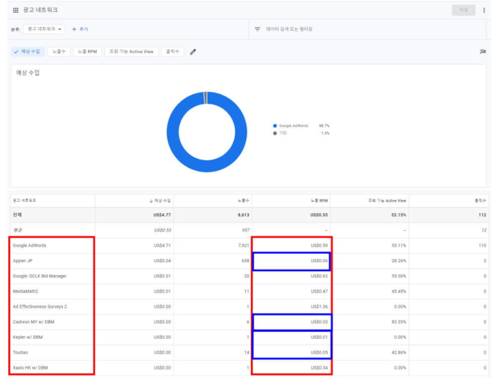This screenshot has width=499, height=383.
Task: Click Google AdWords clicks value 110
Action: (482, 245)
